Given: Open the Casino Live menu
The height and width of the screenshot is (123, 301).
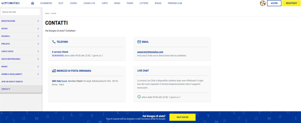Looking at the screenshot, I should tap(89, 3).
